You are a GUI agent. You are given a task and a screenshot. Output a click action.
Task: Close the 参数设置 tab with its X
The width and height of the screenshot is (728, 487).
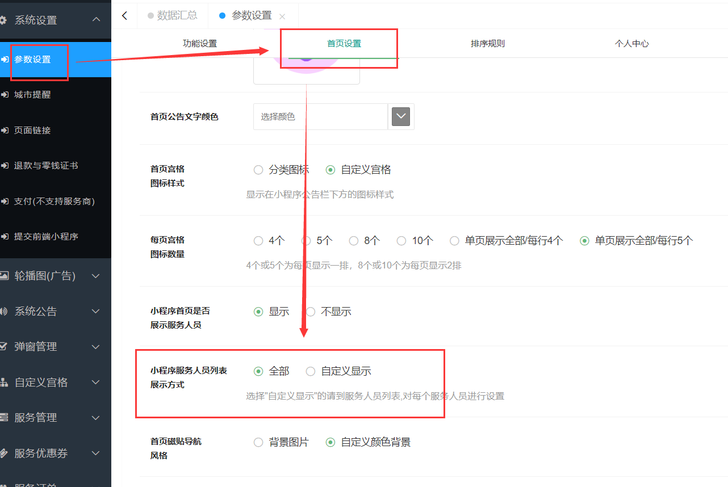(x=282, y=16)
